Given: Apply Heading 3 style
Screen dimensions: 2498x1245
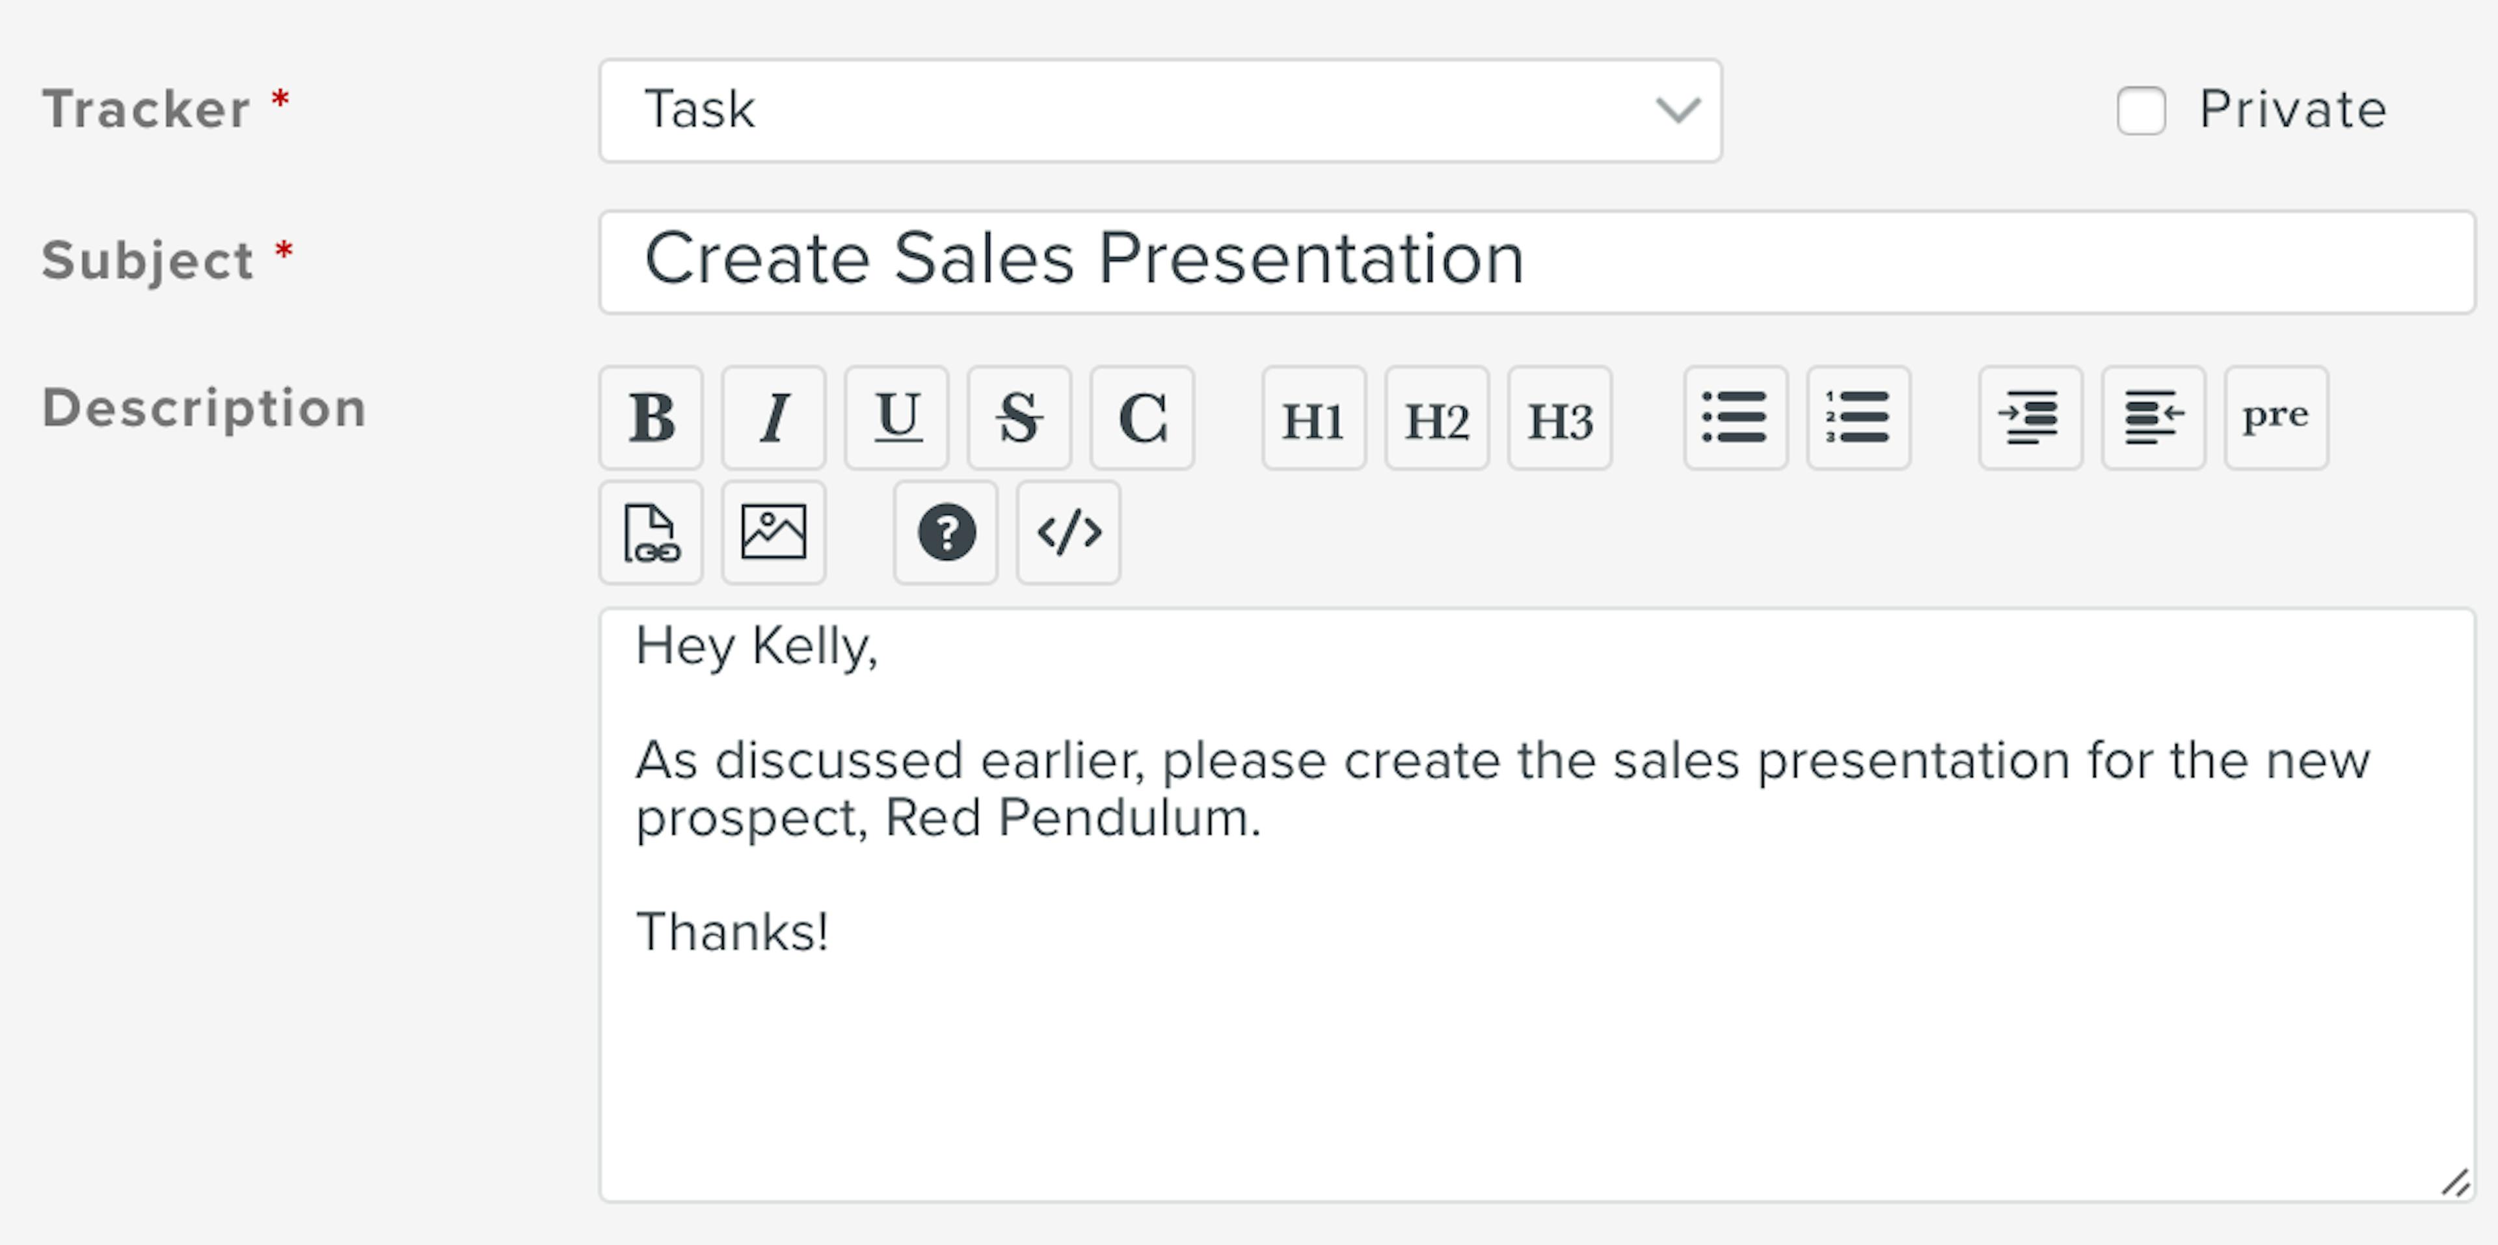Looking at the screenshot, I should tap(1559, 418).
